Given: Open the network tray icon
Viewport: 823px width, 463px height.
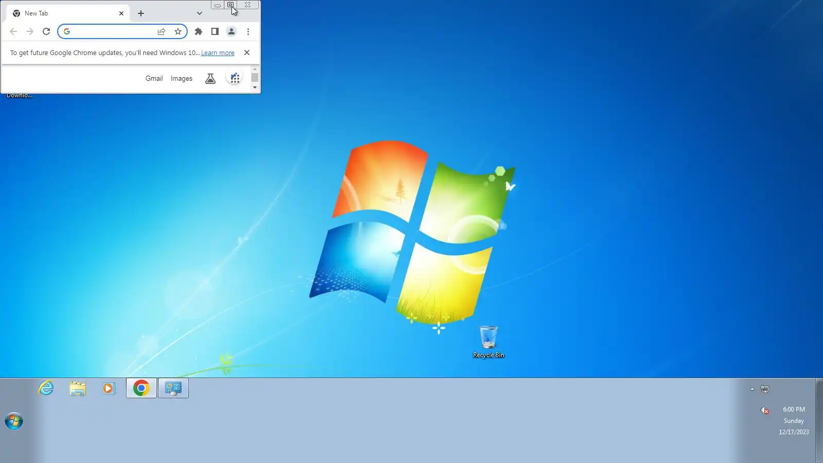Looking at the screenshot, I should point(765,389).
